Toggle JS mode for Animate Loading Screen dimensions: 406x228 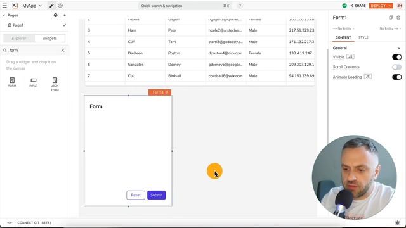[x=368, y=77]
